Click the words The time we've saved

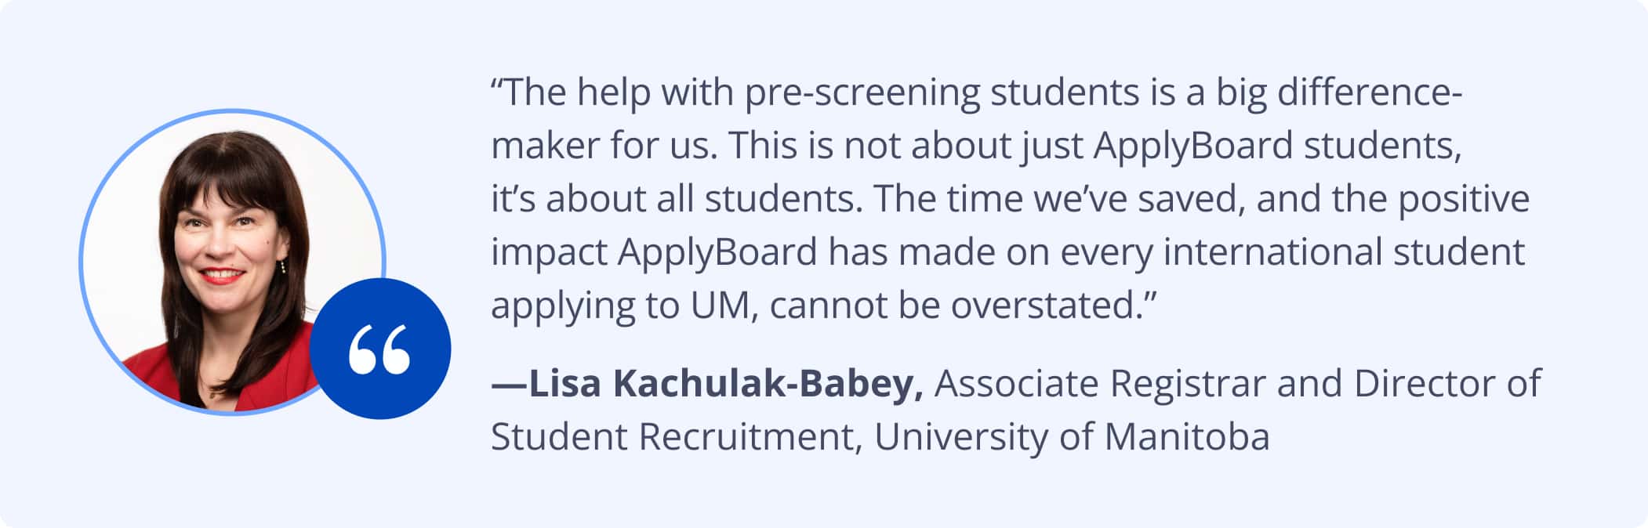tap(1059, 199)
